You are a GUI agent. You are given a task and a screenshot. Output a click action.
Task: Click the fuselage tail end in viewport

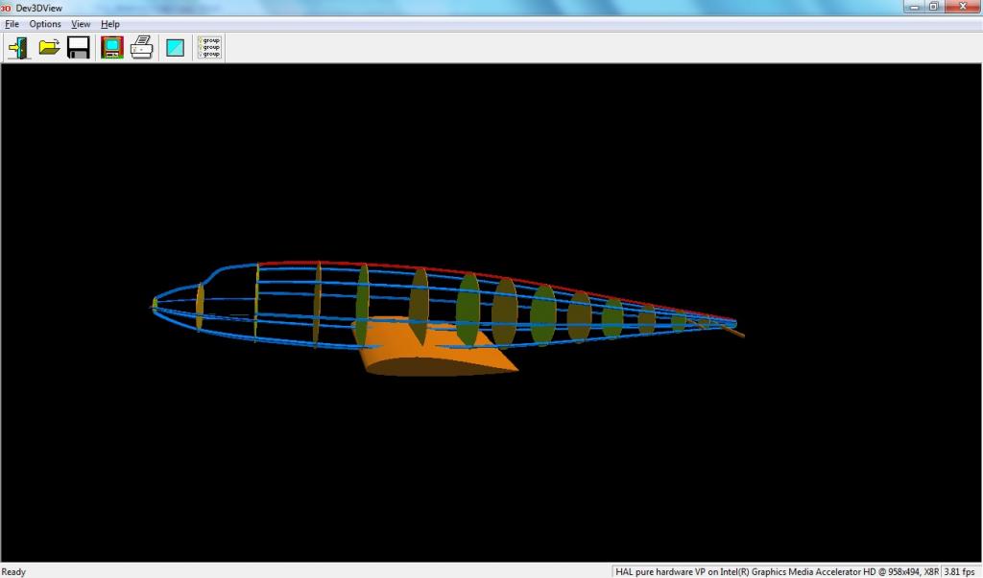(x=737, y=331)
